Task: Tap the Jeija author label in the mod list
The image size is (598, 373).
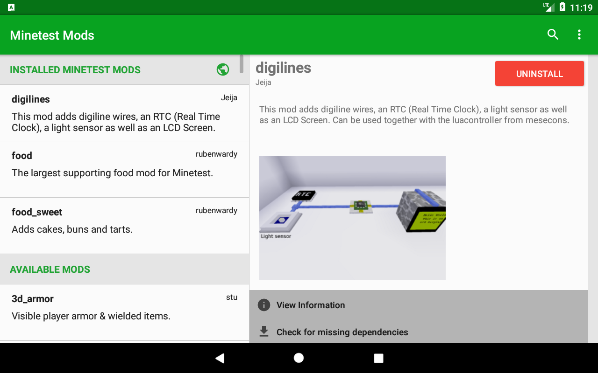Action: 229,97
